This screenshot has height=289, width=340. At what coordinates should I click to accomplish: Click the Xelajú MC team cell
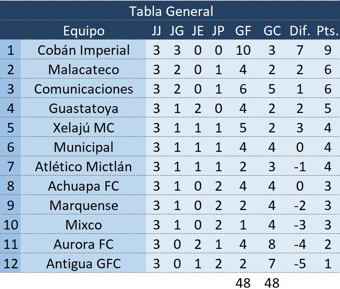coord(83,128)
